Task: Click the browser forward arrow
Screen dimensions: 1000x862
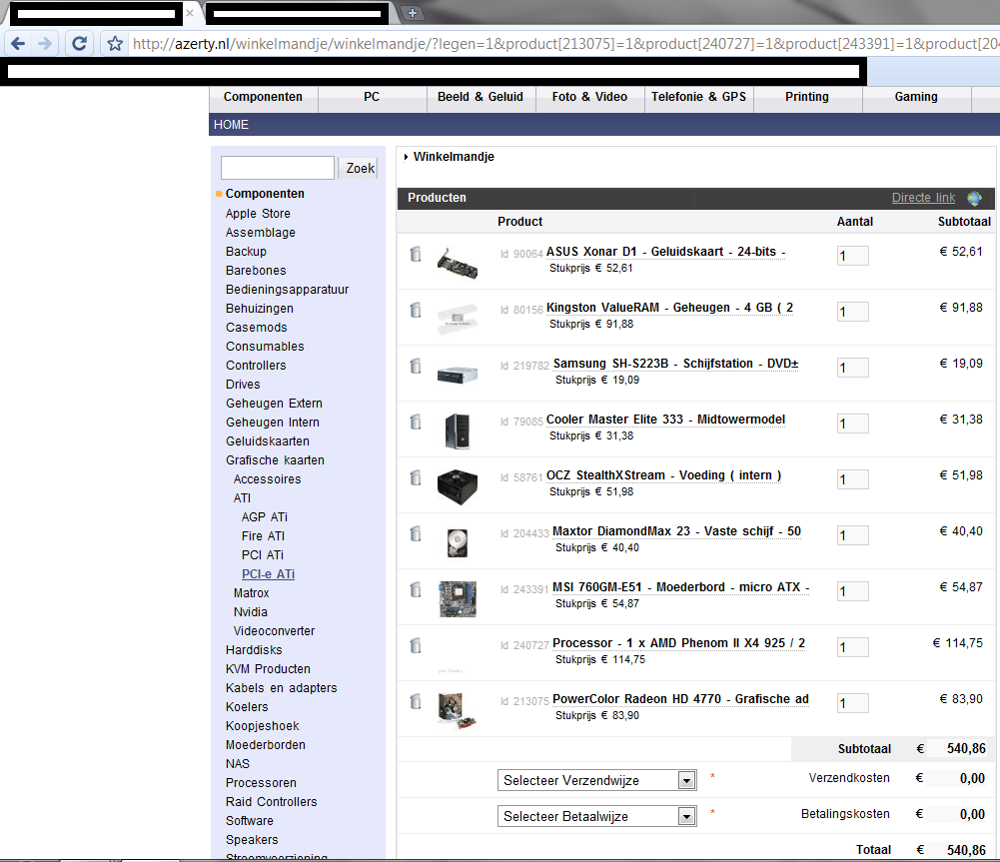Action: [x=45, y=43]
